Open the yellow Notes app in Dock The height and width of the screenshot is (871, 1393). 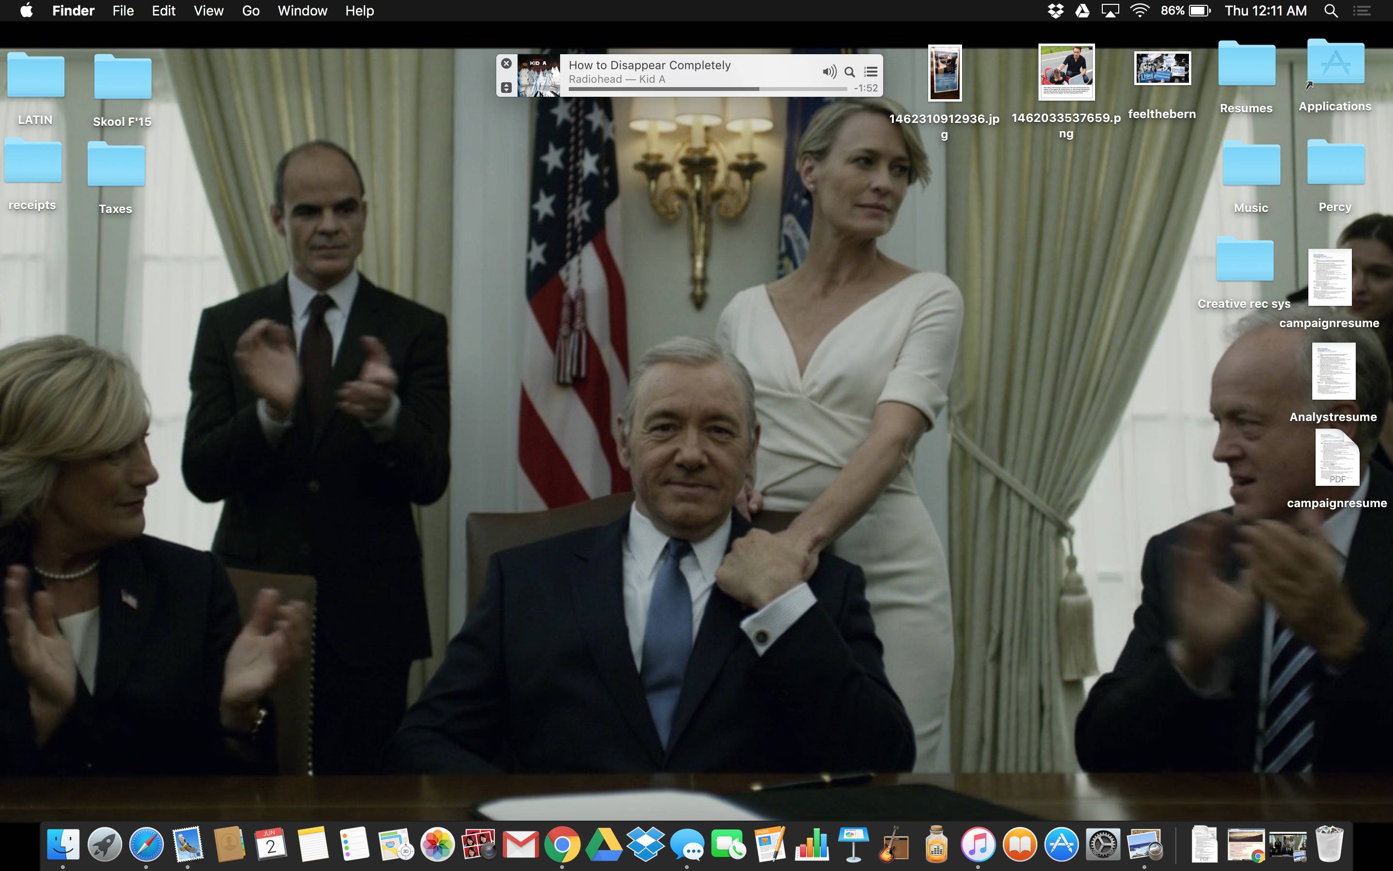312,844
